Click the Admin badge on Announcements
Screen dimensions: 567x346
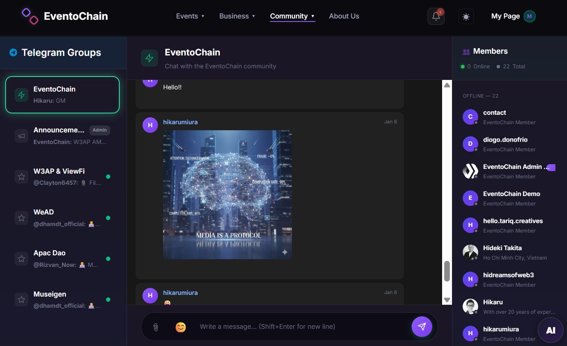100,130
